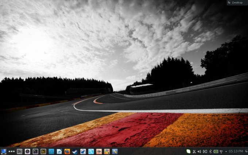This screenshot has height=155, width=248.
Task: Launch the system monitor icon
Action: click(43, 151)
